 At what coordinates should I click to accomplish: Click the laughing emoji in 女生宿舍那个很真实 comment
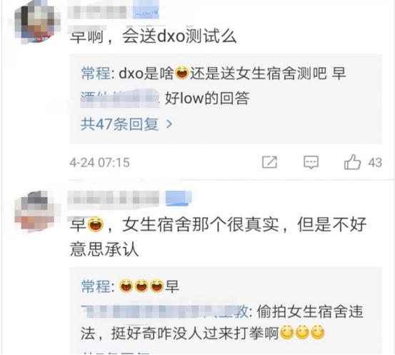coord(95,224)
